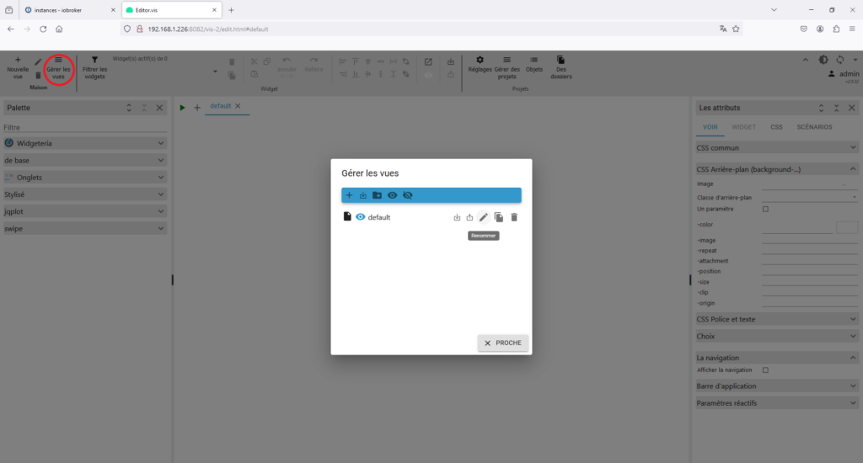
Task: Delete the default view with the trash icon
Action: point(514,217)
